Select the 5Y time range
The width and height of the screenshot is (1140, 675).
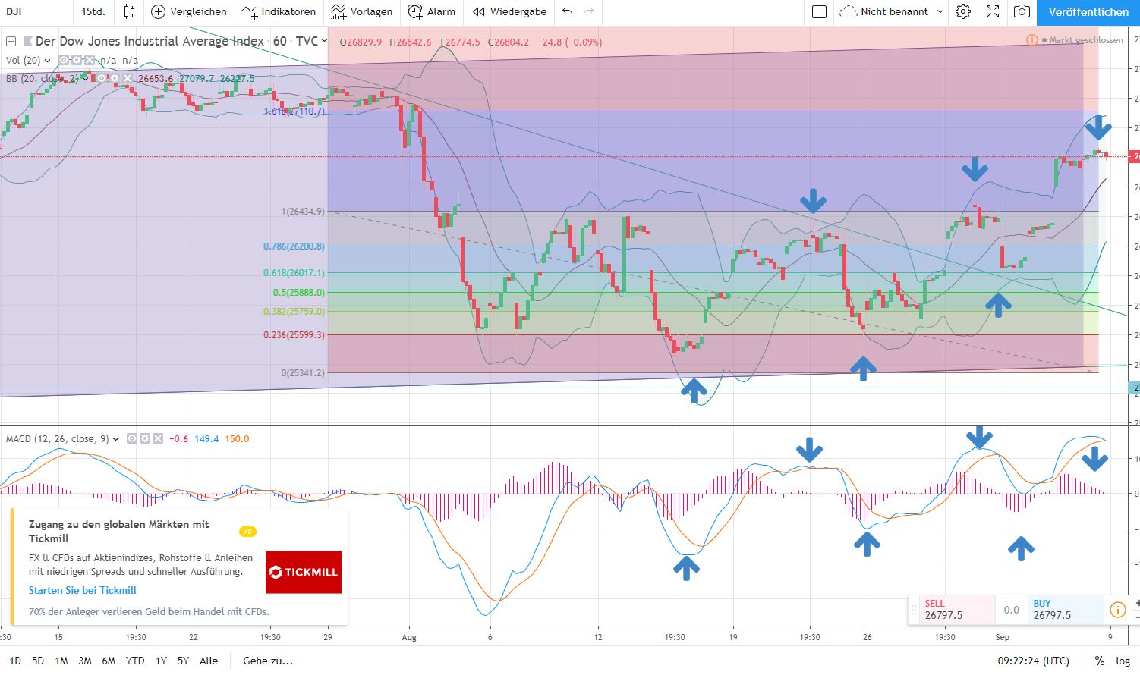(183, 661)
